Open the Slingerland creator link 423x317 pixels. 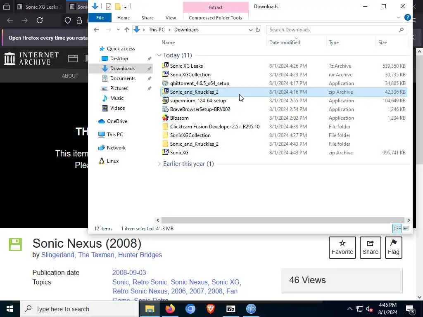[57, 255]
